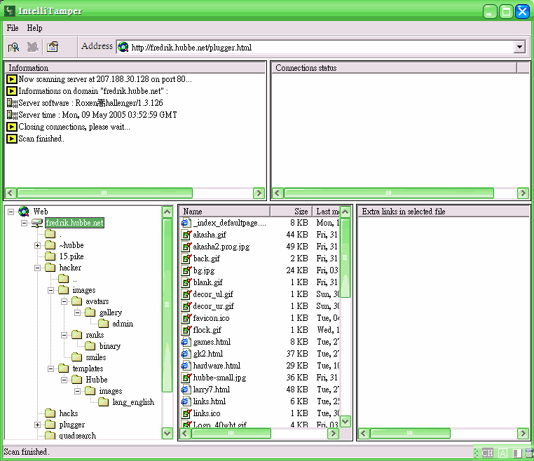This screenshot has width=534, height=461.
Task: Open the Address dropdown arrow
Action: [x=519, y=47]
